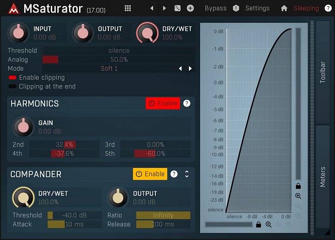Open Harmonics help question mark
The height and width of the screenshot is (240, 335).
pyautogui.click(x=187, y=103)
